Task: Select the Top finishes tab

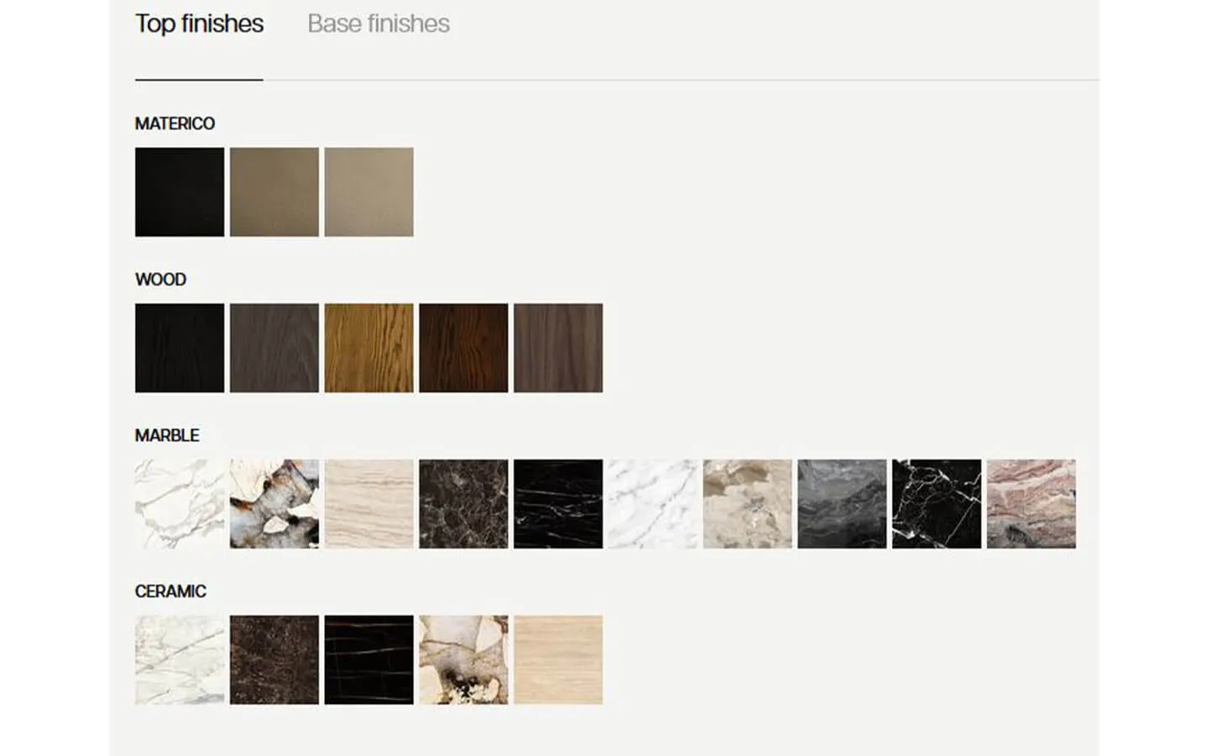Action: tap(199, 24)
